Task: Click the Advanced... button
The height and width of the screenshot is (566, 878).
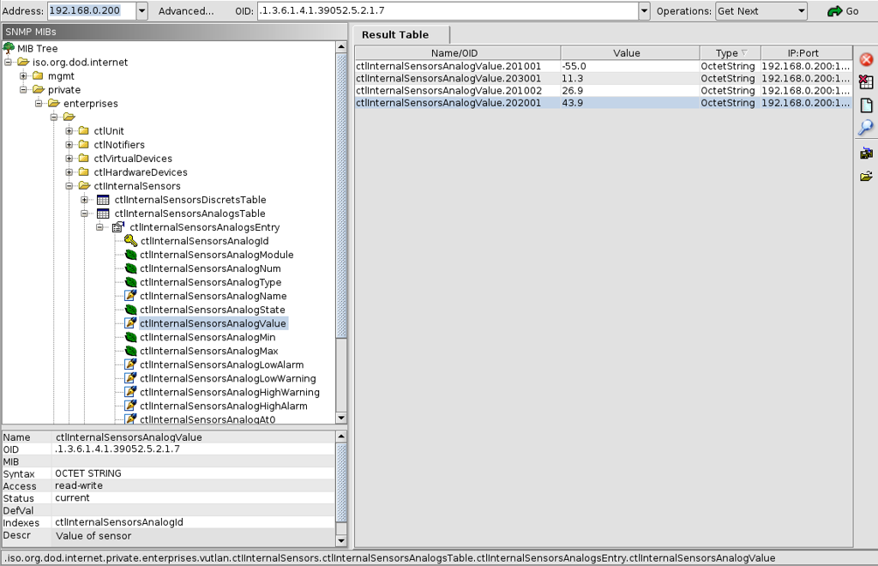Action: coord(186,11)
